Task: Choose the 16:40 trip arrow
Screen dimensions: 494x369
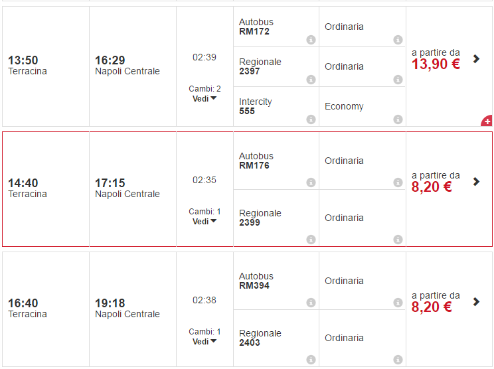Action: point(476,301)
